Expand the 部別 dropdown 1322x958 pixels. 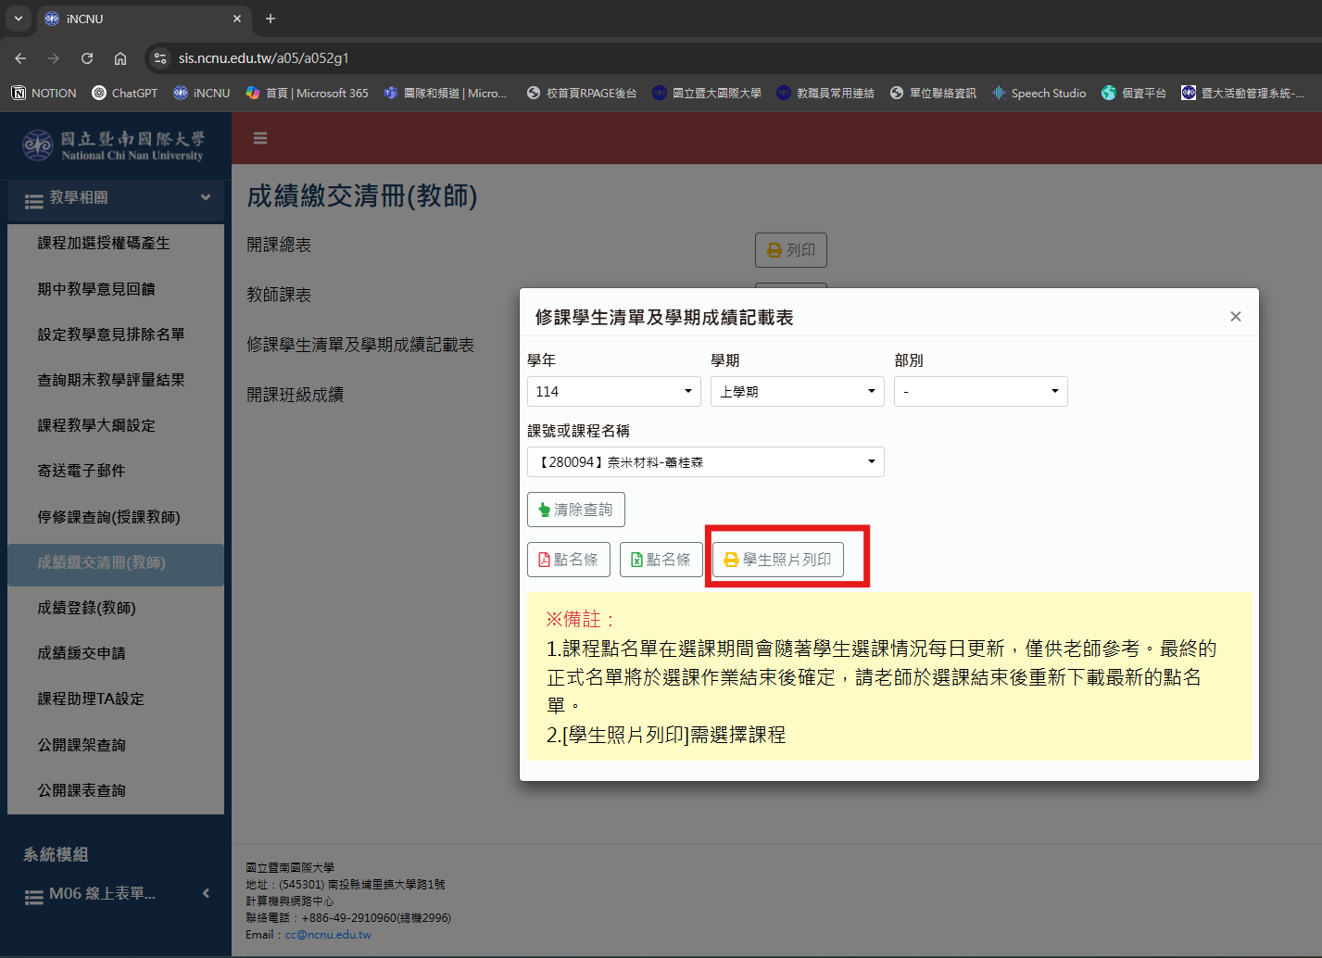980,392
